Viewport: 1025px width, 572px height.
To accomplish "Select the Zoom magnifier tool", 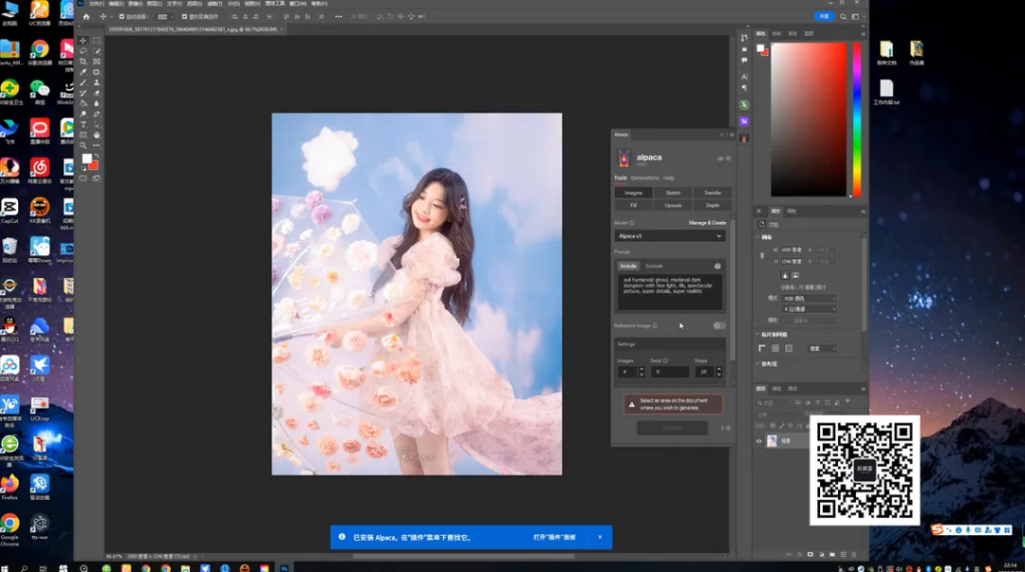I will click(x=84, y=145).
